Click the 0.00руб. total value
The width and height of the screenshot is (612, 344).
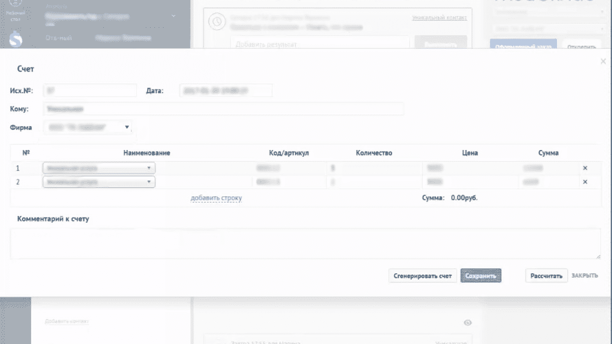(464, 198)
